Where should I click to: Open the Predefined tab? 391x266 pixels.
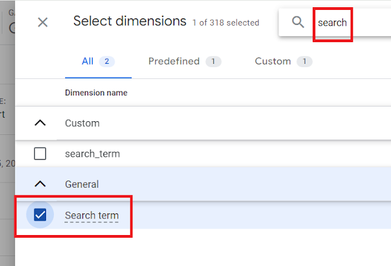[x=185, y=61]
